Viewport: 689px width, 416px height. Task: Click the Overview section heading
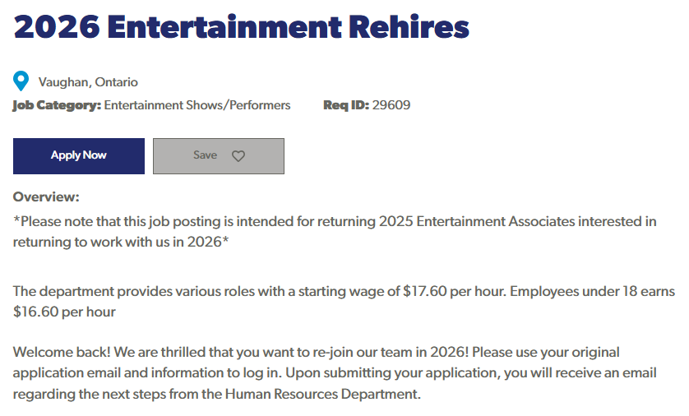coord(46,197)
